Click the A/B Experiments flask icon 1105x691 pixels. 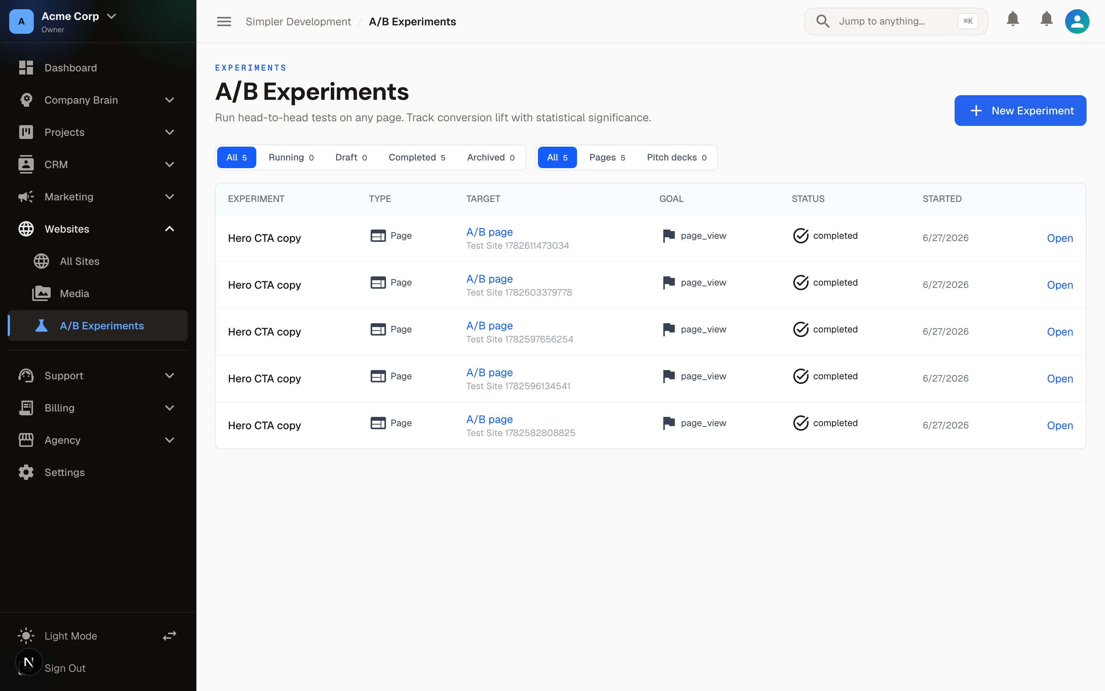click(41, 326)
